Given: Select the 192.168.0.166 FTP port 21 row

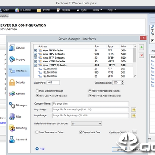Looking at the screenshot, I should [83, 69].
